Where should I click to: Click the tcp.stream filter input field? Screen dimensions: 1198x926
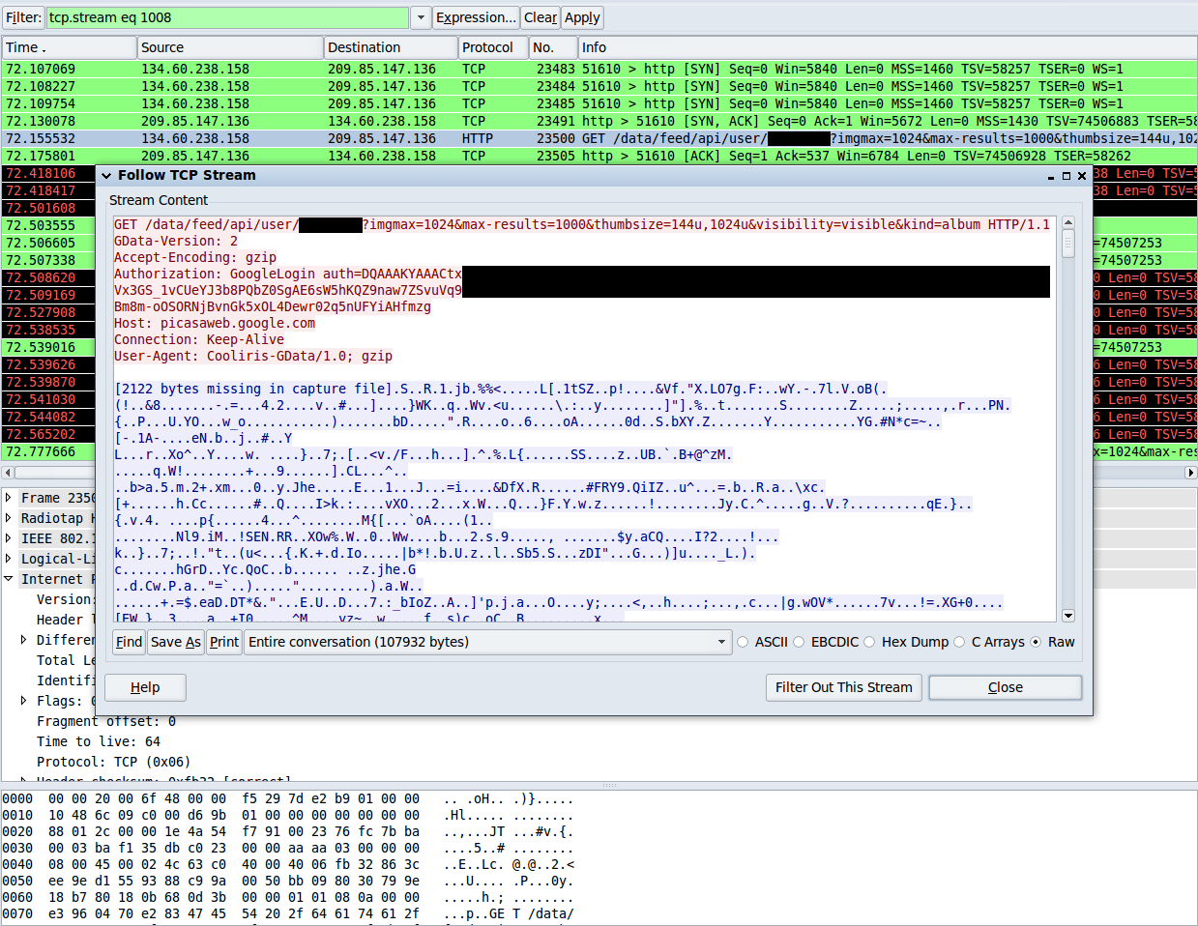tap(227, 17)
